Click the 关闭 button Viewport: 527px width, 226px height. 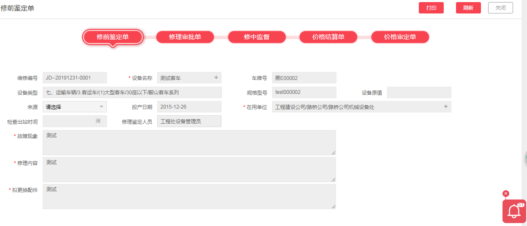coord(500,8)
